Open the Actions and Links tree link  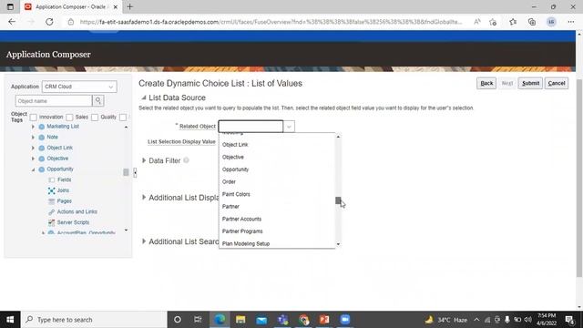pos(77,211)
